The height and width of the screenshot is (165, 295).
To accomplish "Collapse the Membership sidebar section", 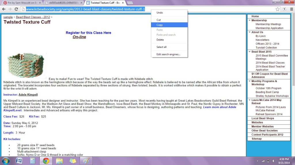I will 249,20.
